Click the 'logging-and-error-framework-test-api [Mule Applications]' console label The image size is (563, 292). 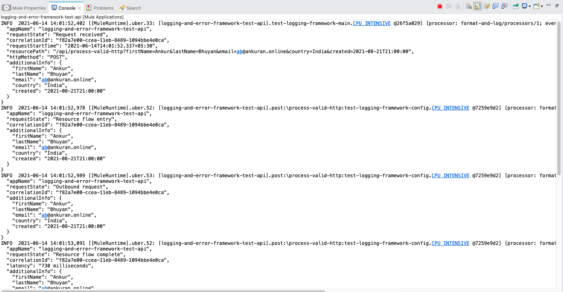[x=62, y=17]
